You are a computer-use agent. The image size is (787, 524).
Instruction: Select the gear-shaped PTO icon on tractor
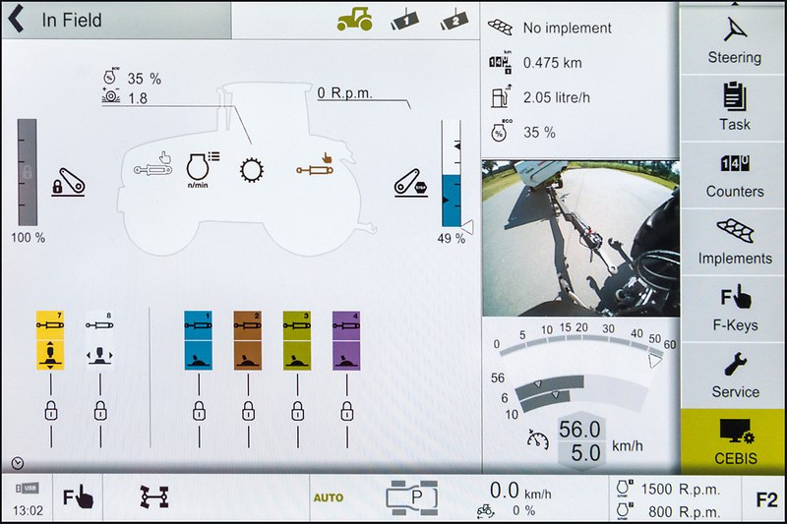point(253,170)
